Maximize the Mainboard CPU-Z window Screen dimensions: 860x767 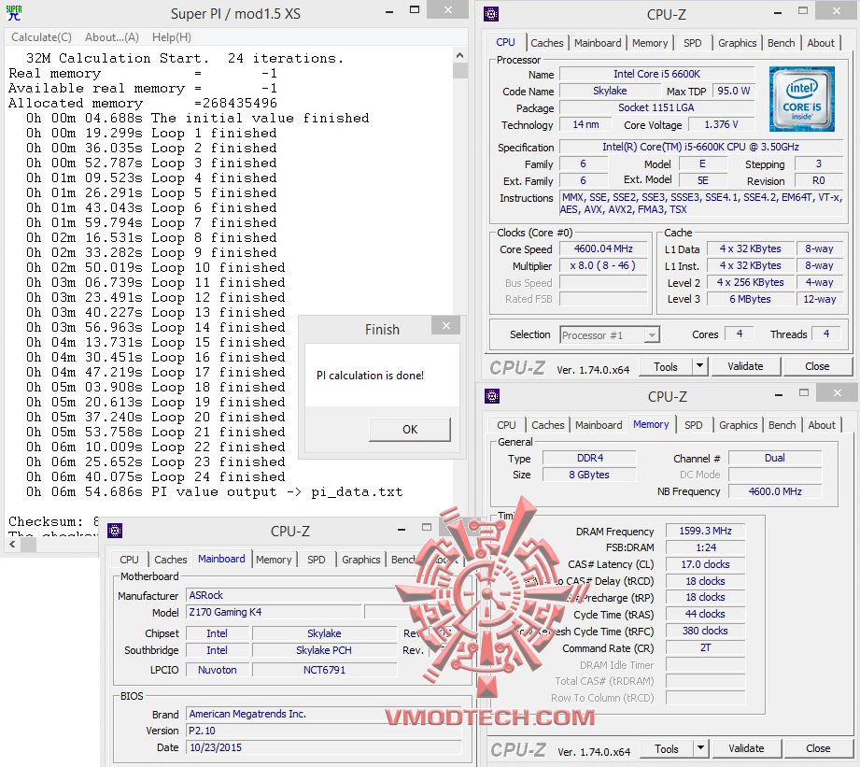click(x=427, y=528)
